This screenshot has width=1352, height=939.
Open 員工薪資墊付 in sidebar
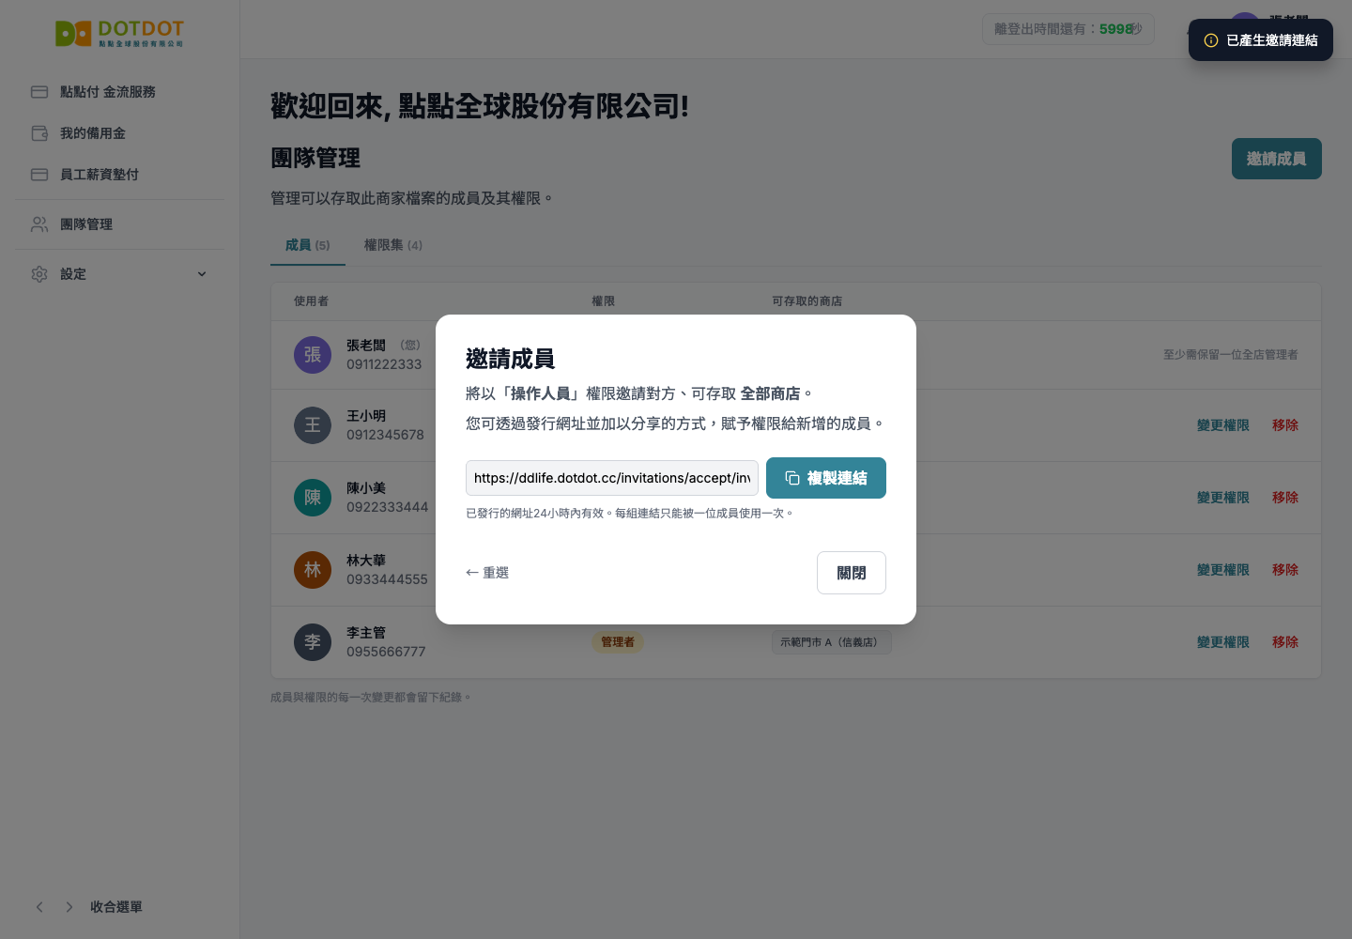click(119, 175)
